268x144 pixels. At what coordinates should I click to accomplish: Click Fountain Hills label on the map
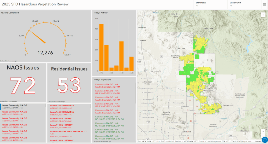[x=228, y=105]
